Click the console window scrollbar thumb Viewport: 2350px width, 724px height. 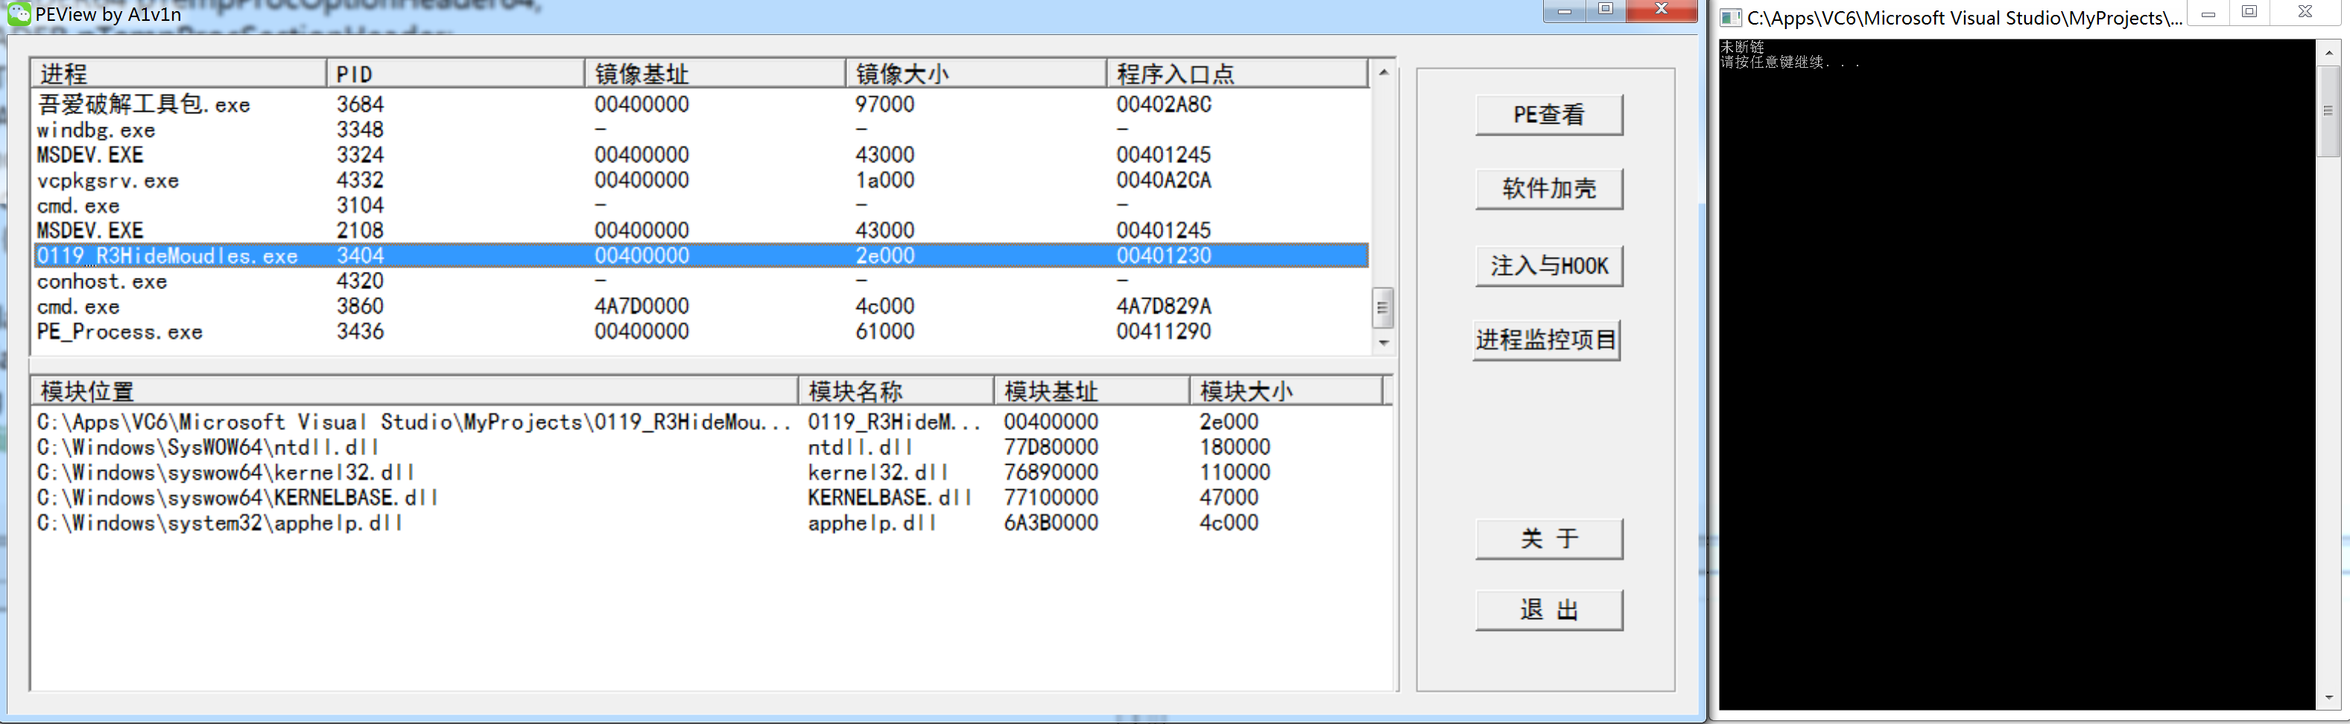(2327, 111)
